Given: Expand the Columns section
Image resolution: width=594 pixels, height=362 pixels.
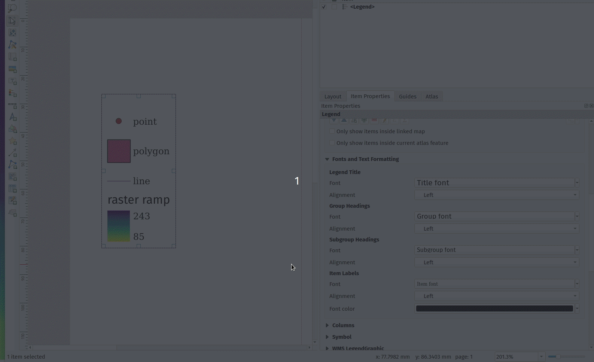Looking at the screenshot, I should [x=327, y=325].
